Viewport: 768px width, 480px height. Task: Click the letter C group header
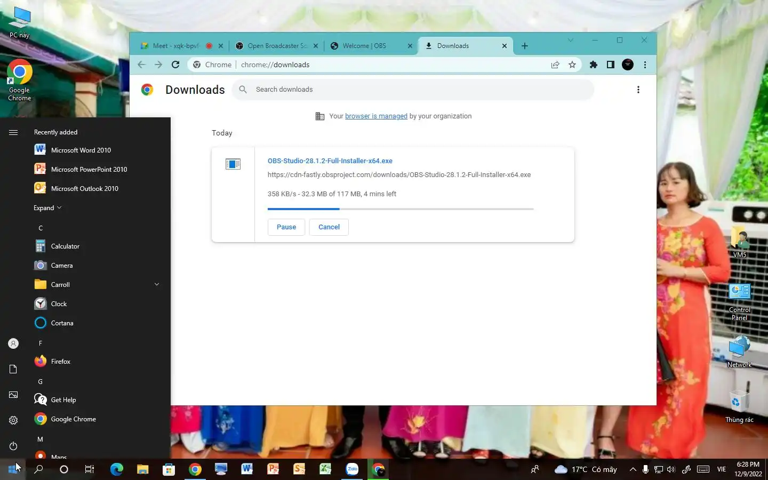pyautogui.click(x=41, y=228)
